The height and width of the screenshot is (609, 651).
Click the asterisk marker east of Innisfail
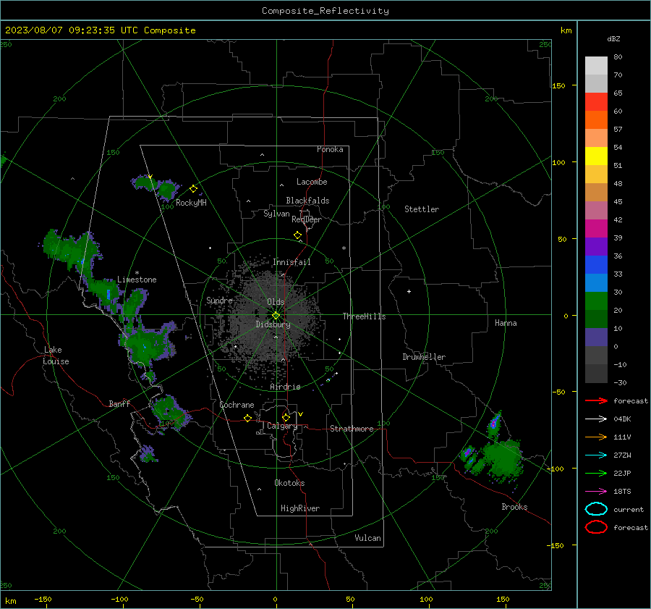(344, 248)
